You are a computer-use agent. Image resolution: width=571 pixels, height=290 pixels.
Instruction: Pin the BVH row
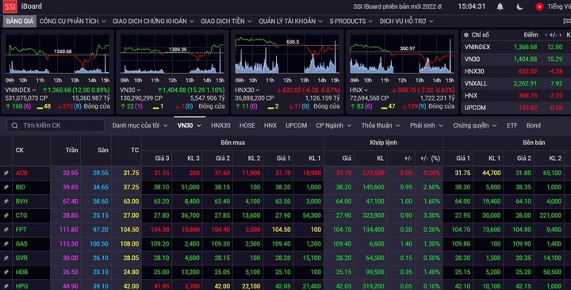tap(6, 201)
